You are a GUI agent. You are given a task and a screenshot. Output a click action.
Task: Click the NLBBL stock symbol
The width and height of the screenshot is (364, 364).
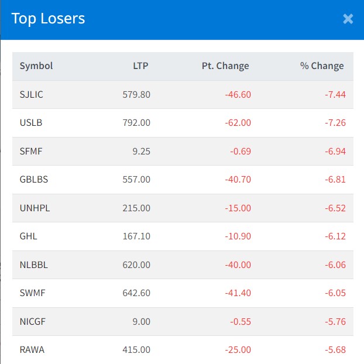34,265
